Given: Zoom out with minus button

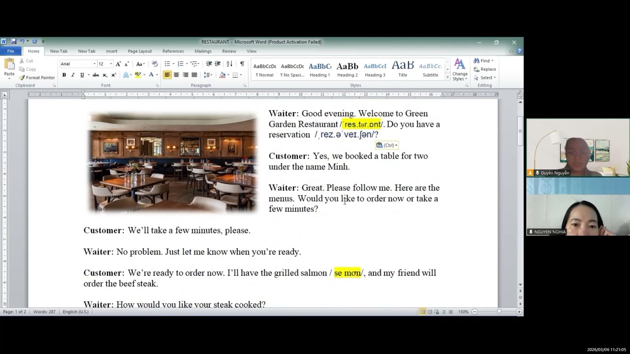Looking at the screenshot, I should [474, 312].
